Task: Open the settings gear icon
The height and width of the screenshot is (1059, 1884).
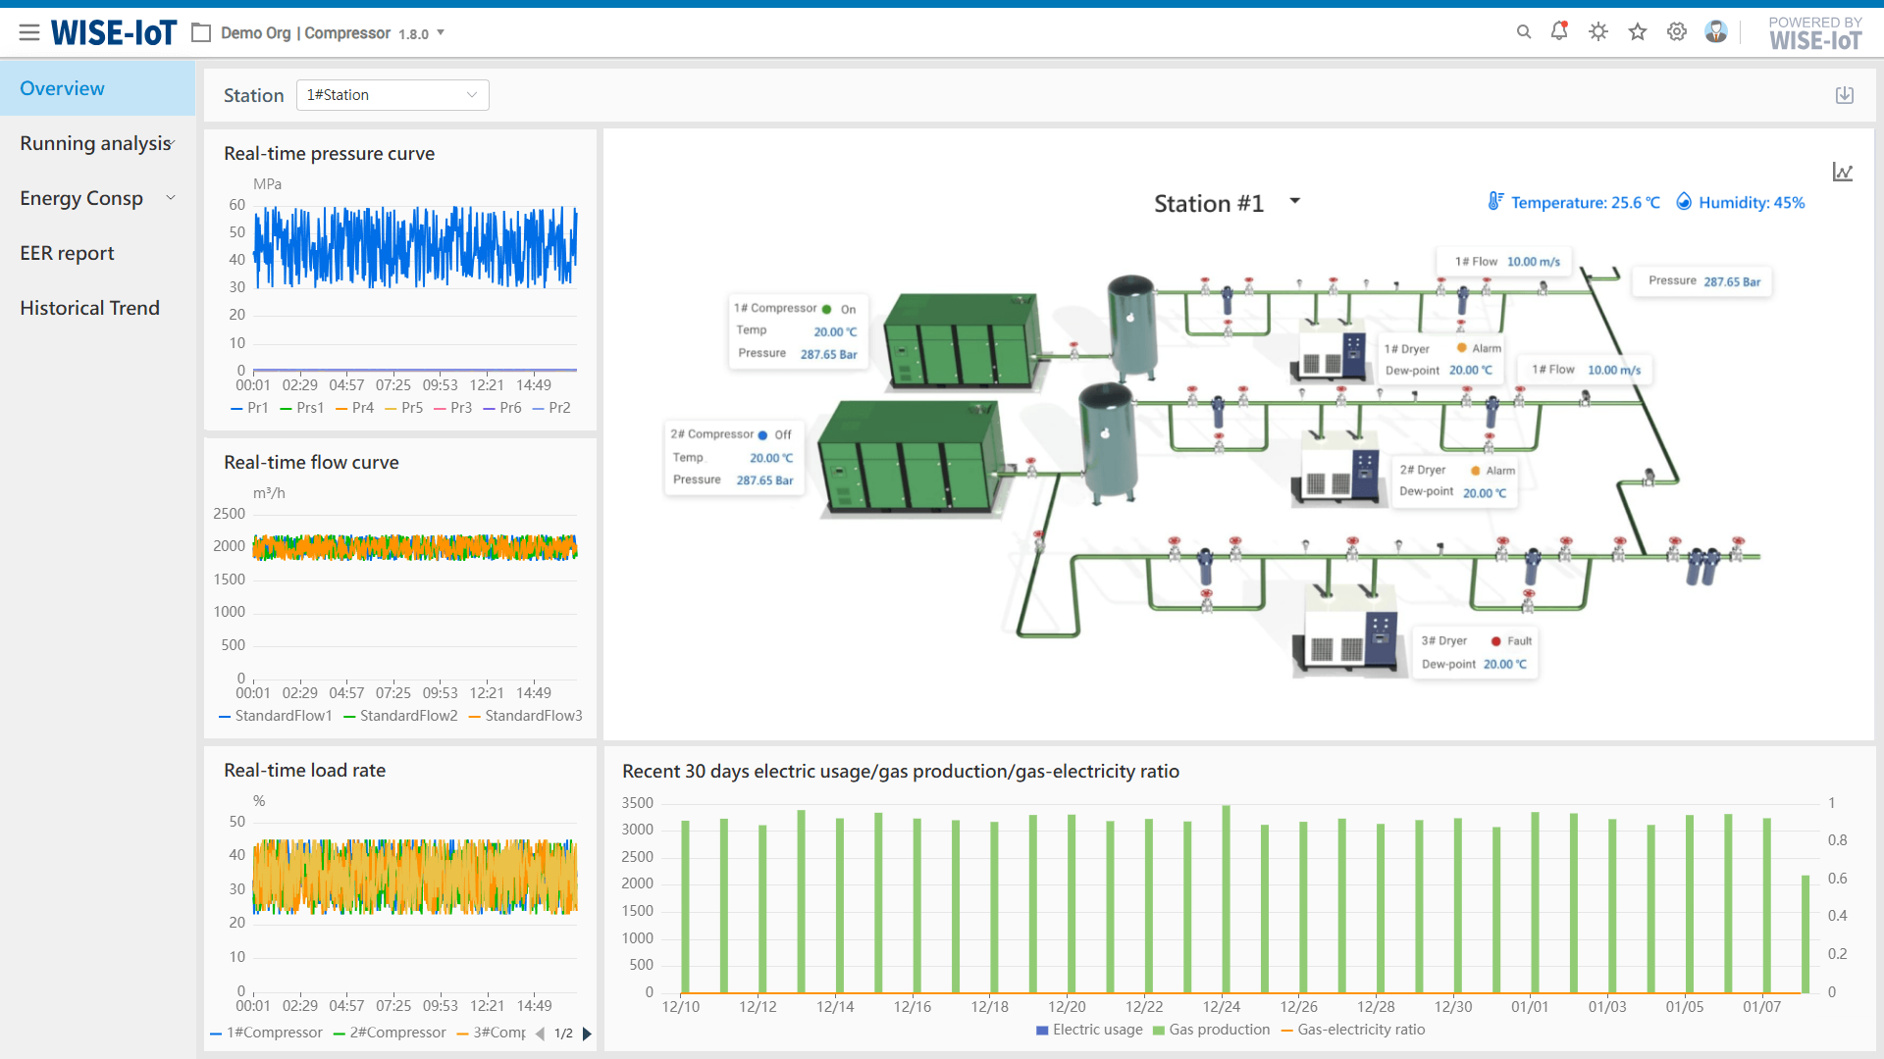Action: pos(1677,32)
